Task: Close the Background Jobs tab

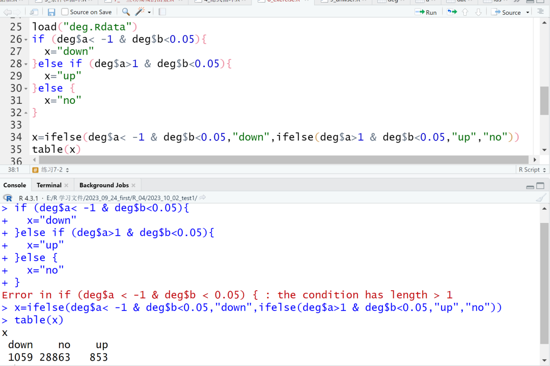Action: click(x=133, y=185)
